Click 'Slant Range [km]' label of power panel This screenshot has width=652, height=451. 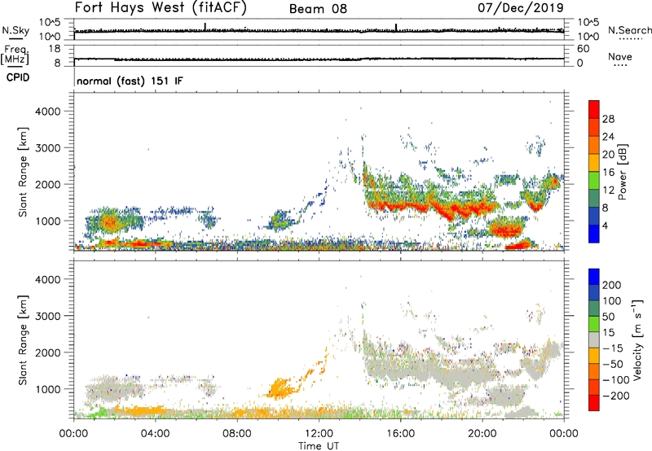tap(23, 172)
